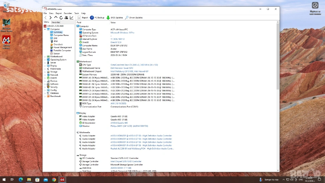Select Overclock in the Computer tree
Viewport: 325px width, 183px height.
pyautogui.click(x=58, y=44)
